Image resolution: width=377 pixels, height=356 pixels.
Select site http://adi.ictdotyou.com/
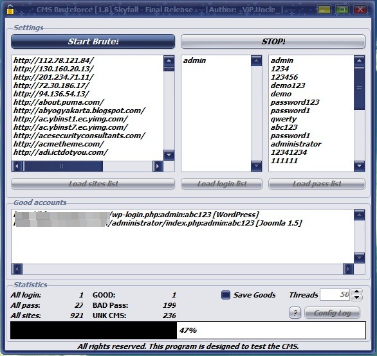(60, 152)
